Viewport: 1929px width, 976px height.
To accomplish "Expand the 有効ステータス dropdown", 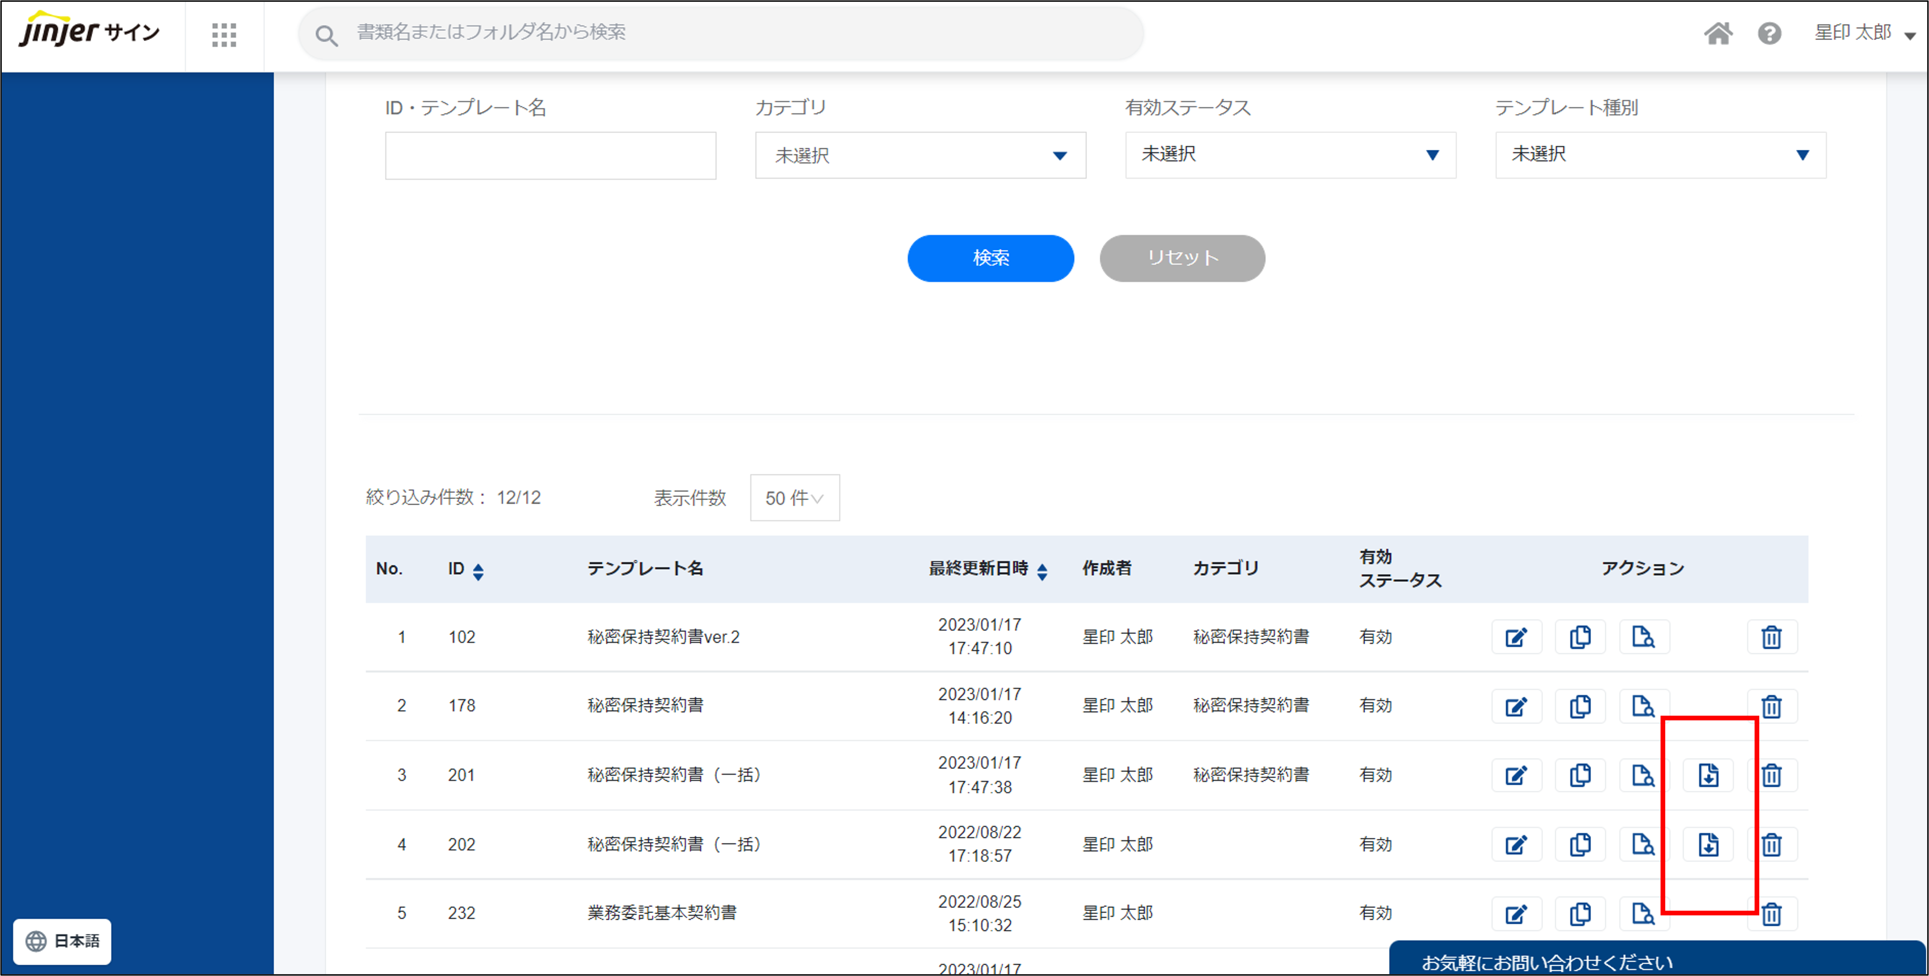I will pyautogui.click(x=1290, y=155).
